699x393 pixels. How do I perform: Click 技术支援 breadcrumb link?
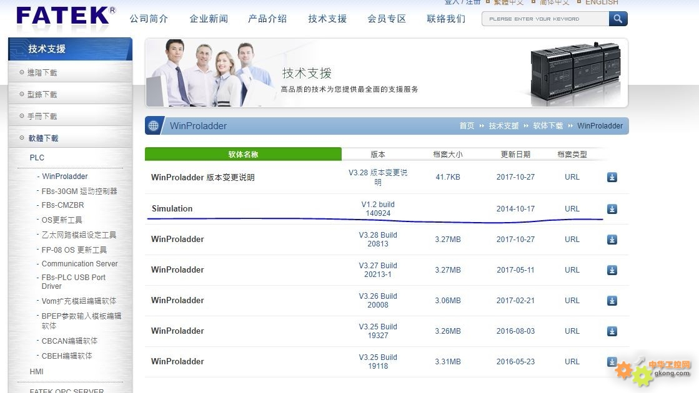503,126
